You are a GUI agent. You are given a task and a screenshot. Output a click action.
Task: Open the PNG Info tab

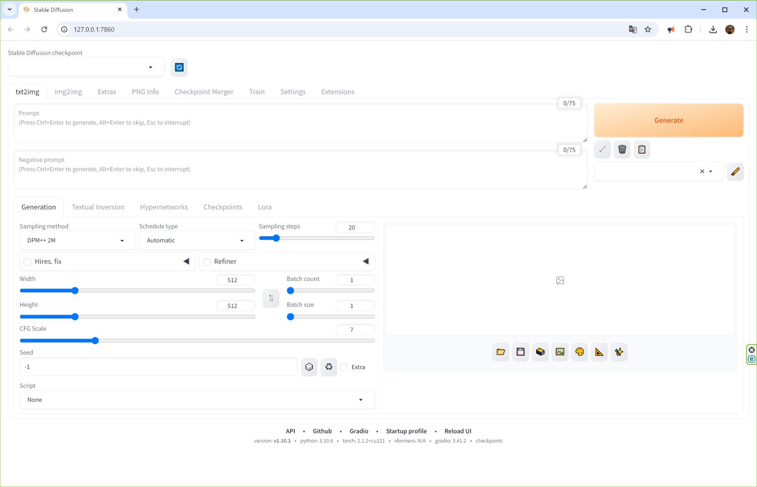click(x=145, y=92)
